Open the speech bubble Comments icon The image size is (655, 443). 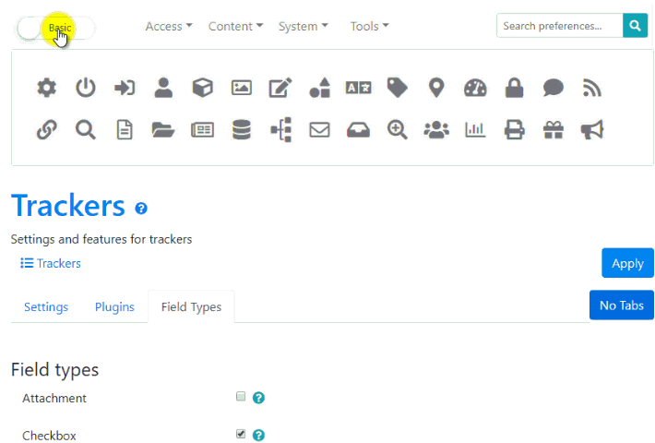pyautogui.click(x=554, y=88)
